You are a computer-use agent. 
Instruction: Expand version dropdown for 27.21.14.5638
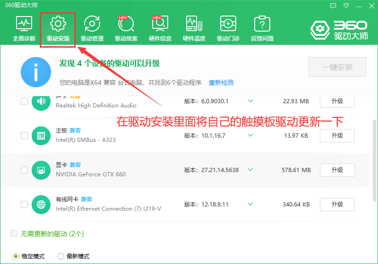click(250, 170)
